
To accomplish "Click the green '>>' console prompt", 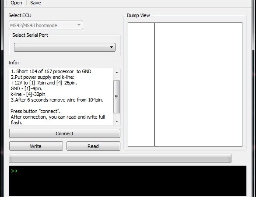I will point(14,171).
